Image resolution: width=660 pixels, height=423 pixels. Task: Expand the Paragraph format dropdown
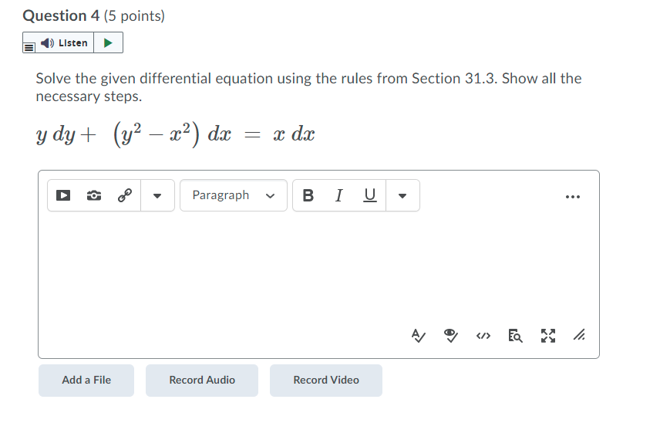233,196
